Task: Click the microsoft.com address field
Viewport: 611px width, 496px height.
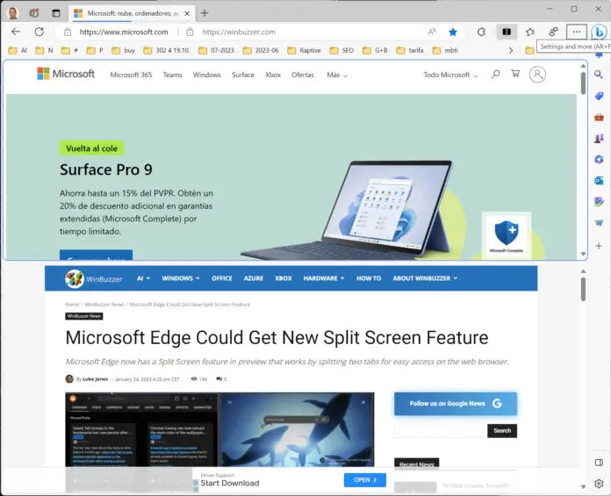Action: click(124, 32)
